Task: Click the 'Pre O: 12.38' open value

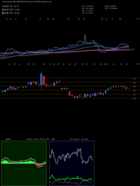Action: [x=88, y=6]
